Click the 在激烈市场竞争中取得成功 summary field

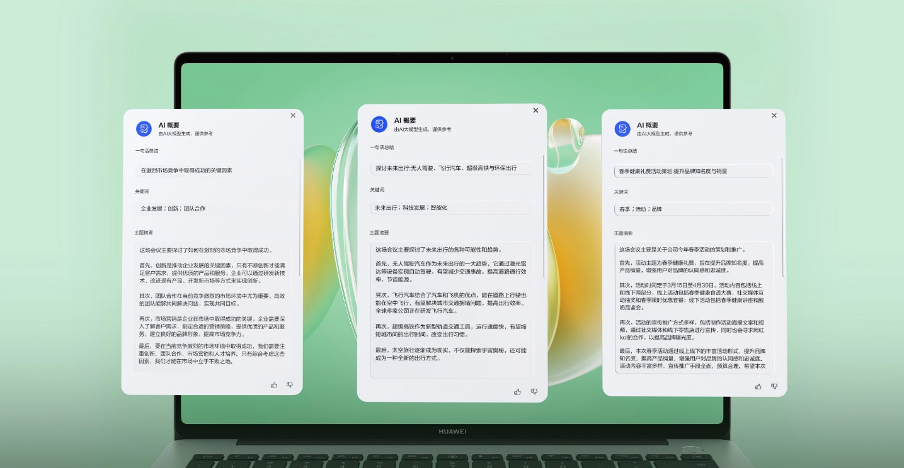click(x=212, y=170)
